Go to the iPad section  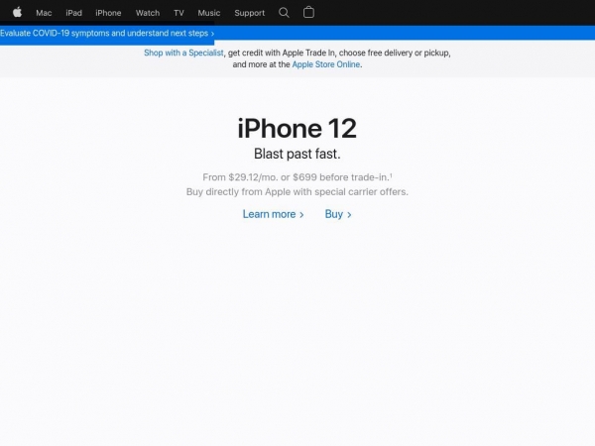click(73, 13)
